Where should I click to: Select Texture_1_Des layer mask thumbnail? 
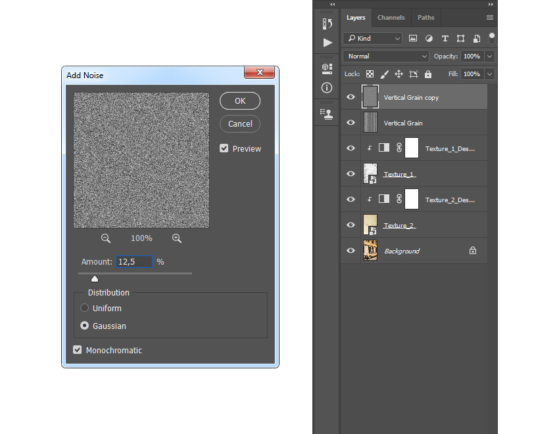click(x=412, y=148)
